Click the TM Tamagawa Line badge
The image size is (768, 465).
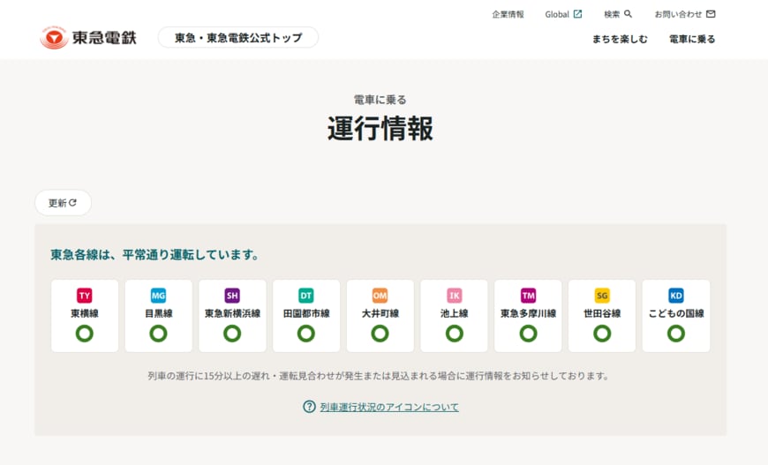(x=528, y=296)
